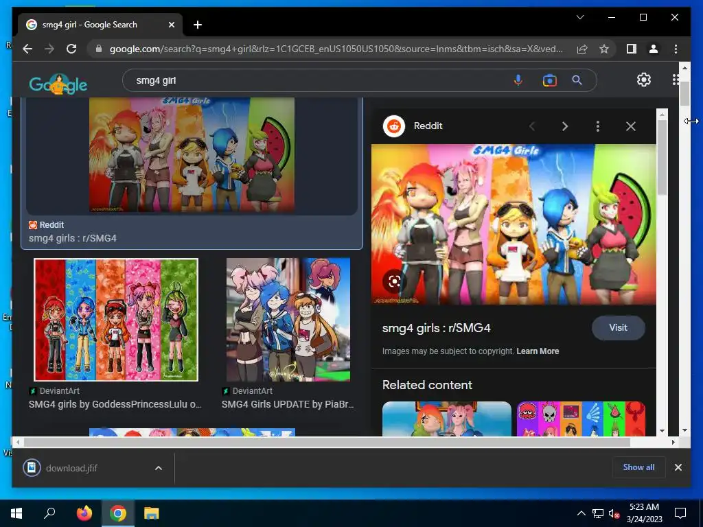Click the Visit button for the Reddit image

(619, 327)
